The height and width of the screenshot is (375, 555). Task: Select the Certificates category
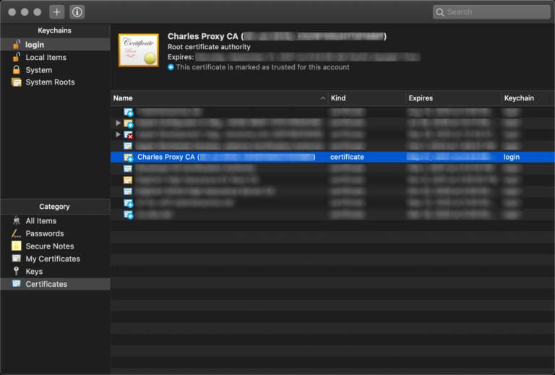46,284
